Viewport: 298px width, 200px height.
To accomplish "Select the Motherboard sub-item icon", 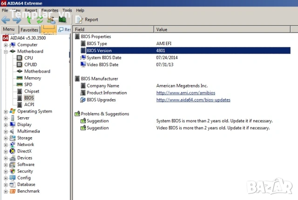I will [x=20, y=71].
